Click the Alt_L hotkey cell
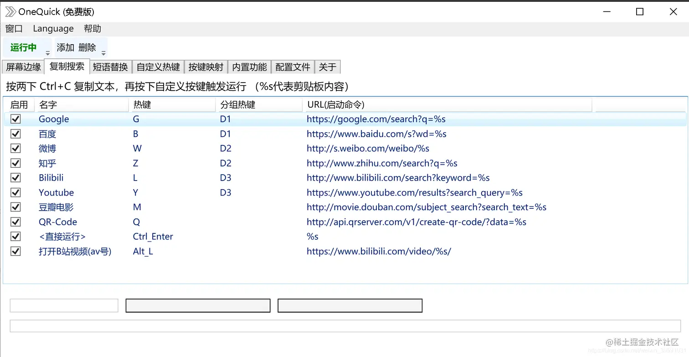 pos(143,251)
